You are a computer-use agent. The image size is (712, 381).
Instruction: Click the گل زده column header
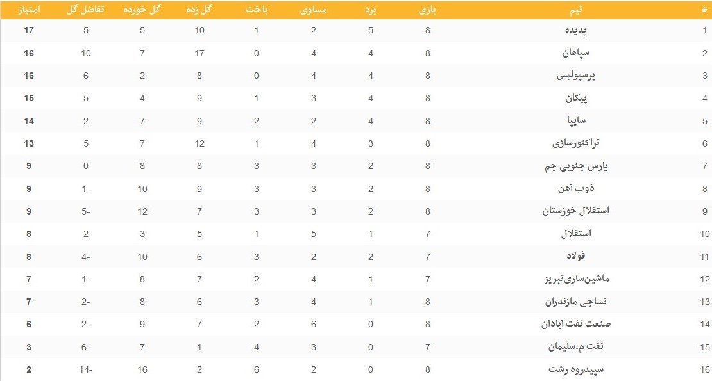(199, 10)
